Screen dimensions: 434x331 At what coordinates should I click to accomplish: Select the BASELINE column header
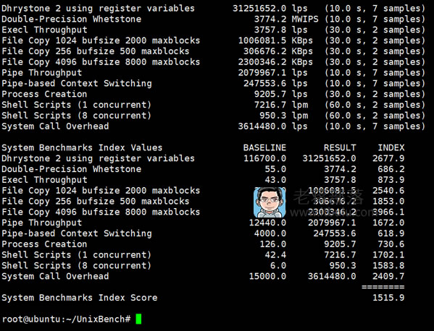pyautogui.click(x=264, y=147)
